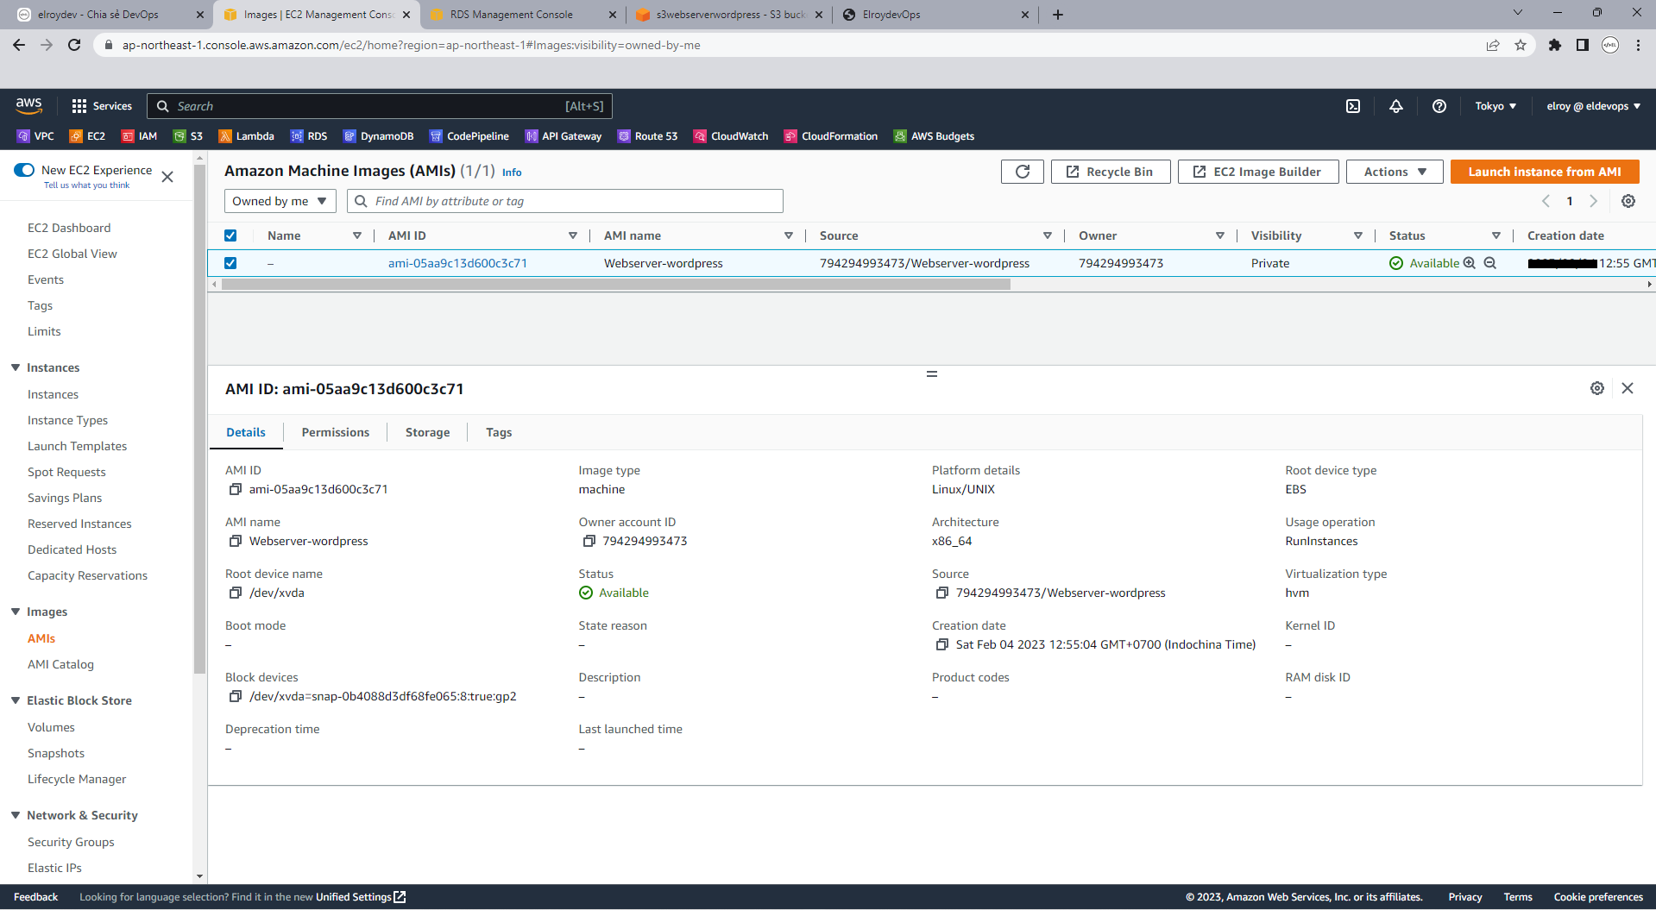Open the VPC shortcut in favorites bar

coord(35,136)
